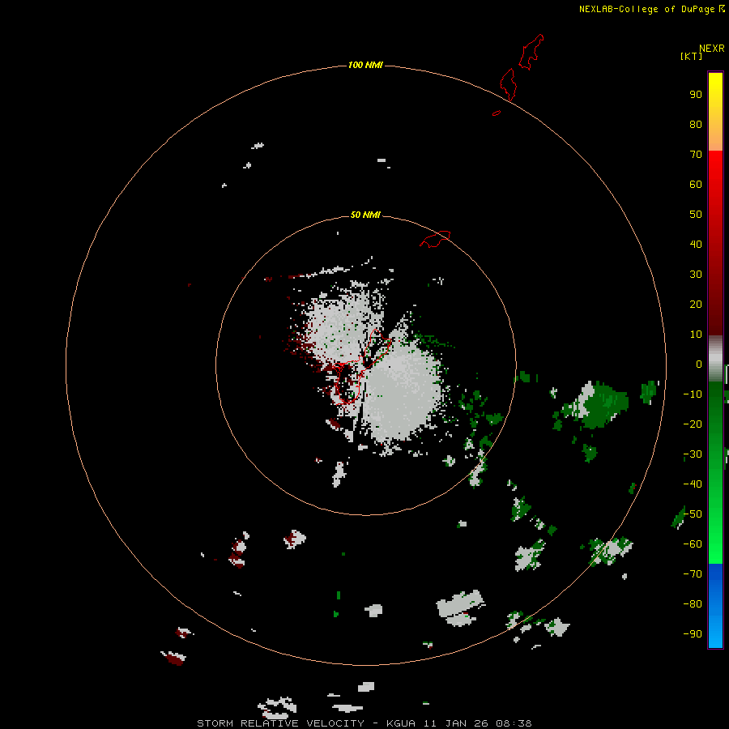
Task: Pick the blue bottom segment of color bar
Action: [715, 606]
